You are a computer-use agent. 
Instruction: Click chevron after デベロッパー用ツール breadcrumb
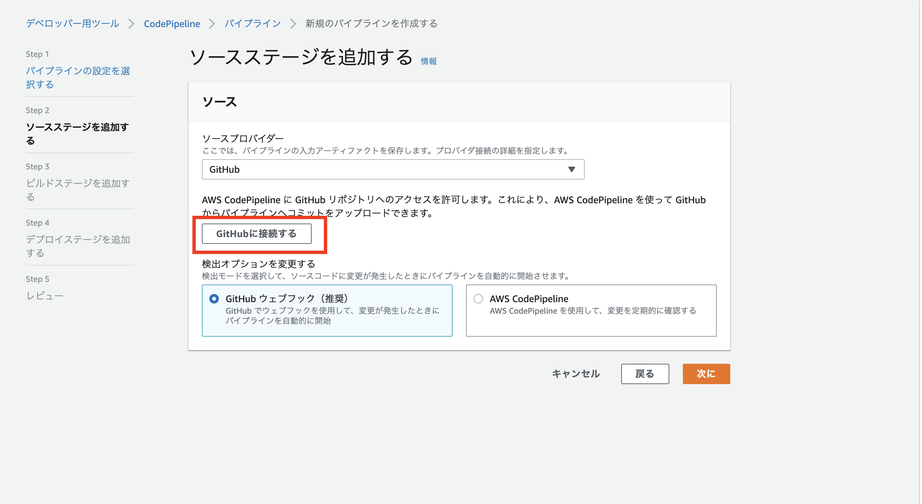pos(131,24)
